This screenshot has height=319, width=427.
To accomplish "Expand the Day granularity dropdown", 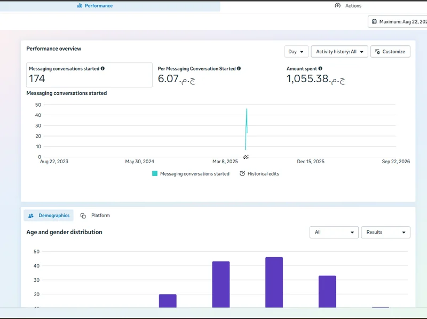I will tap(296, 51).
